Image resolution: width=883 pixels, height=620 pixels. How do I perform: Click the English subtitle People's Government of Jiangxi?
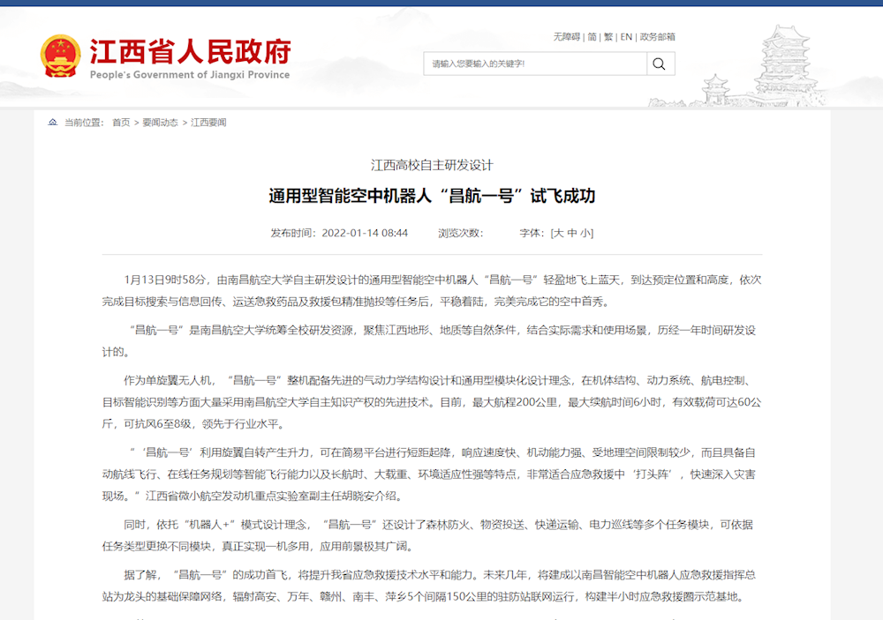[x=190, y=75]
